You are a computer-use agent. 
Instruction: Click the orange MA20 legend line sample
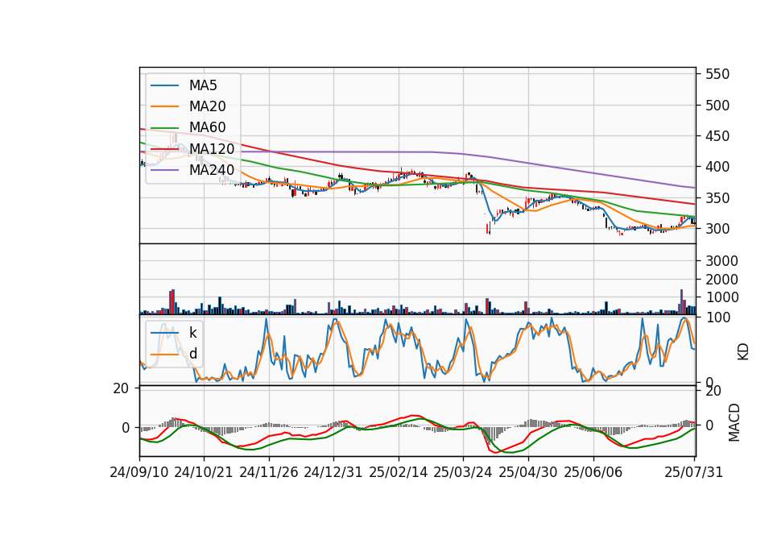point(164,106)
